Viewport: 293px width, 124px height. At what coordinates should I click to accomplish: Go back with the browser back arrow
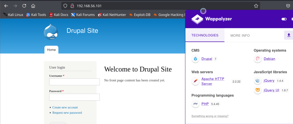pos(6,6)
